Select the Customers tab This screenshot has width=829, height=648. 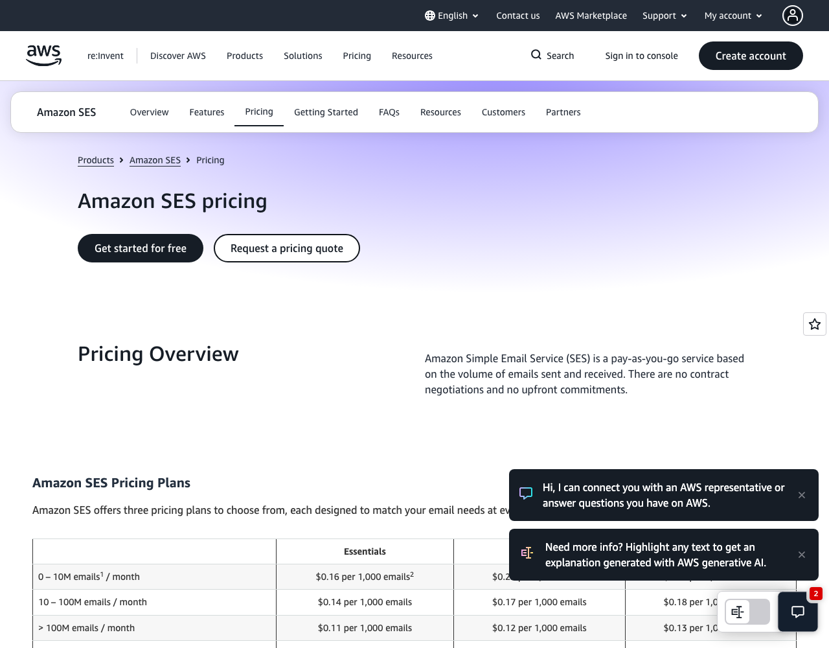(503, 112)
